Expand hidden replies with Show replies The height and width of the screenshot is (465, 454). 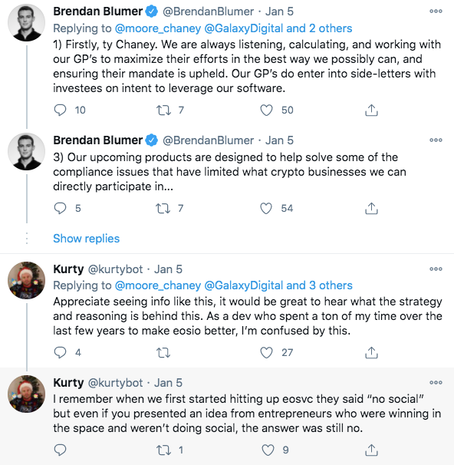tap(86, 239)
